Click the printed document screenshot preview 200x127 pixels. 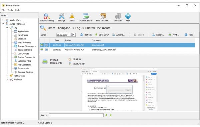(x=120, y=90)
